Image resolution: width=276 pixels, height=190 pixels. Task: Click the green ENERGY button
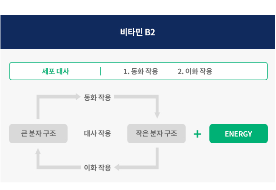238,134
